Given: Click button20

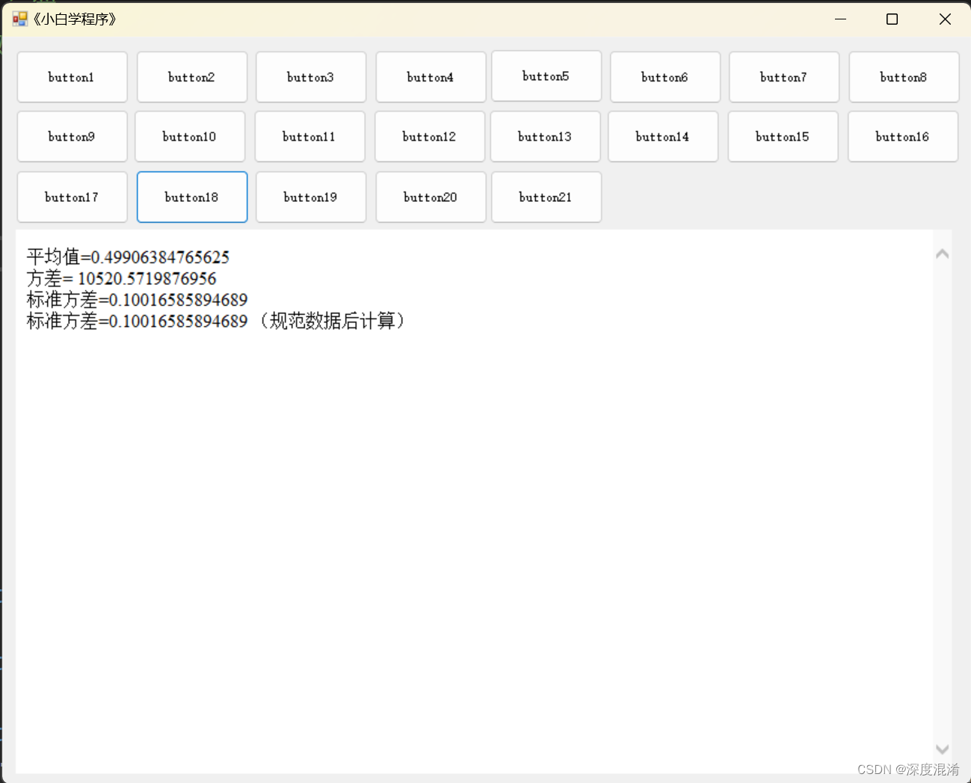Looking at the screenshot, I should point(431,197).
